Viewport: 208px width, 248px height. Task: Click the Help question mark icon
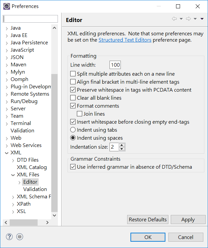pos(9,237)
